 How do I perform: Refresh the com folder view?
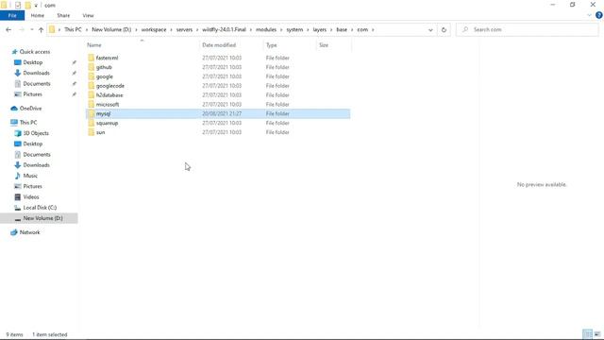[x=444, y=29]
